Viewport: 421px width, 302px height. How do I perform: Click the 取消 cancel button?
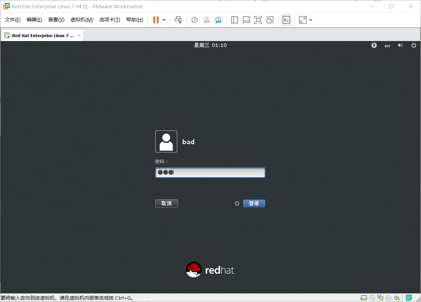[167, 204]
